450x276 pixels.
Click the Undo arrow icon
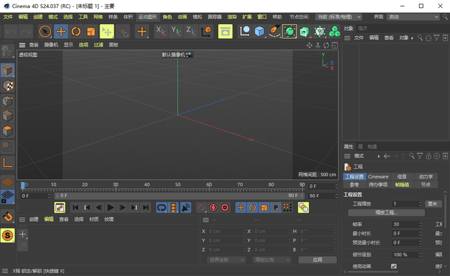click(x=11, y=31)
